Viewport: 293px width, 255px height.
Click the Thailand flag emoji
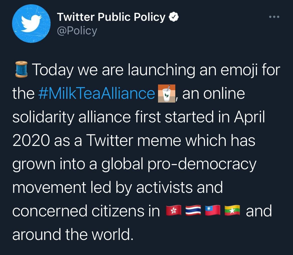pyautogui.click(x=193, y=211)
